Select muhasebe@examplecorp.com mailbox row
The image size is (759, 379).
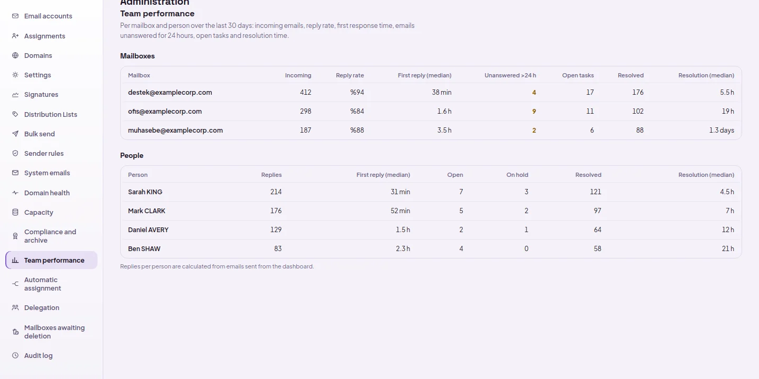click(x=431, y=130)
